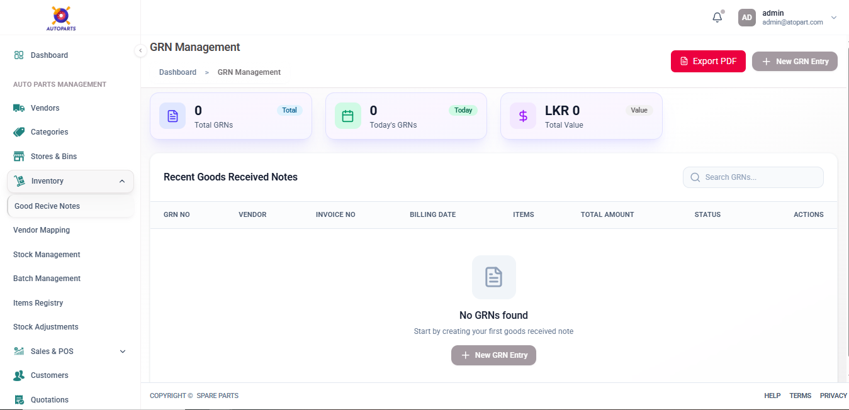Click the Total Value dollar icon
This screenshot has height=410, width=849.
[523, 116]
